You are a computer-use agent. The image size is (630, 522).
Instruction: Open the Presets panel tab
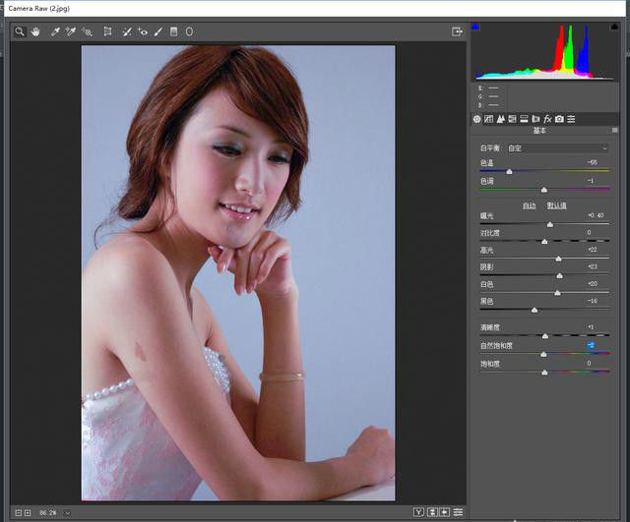571,119
